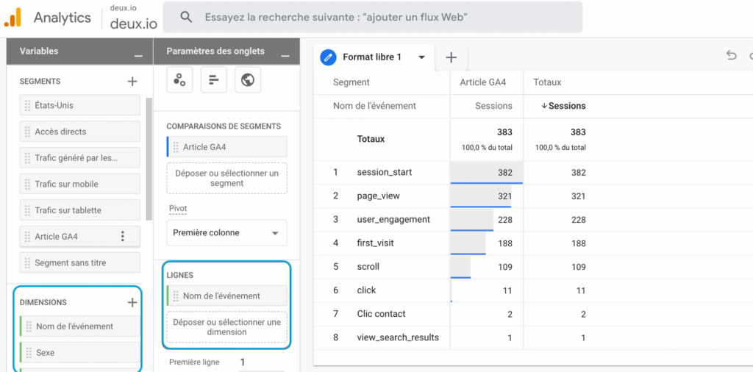This screenshot has height=372, width=753.
Task: Click Article GA4 Sessions column header
Action: [493, 106]
